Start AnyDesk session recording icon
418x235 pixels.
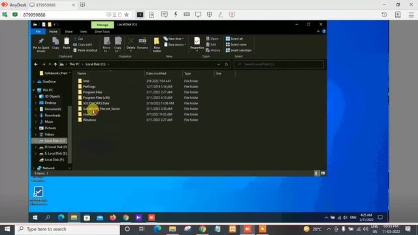[x=232, y=14]
